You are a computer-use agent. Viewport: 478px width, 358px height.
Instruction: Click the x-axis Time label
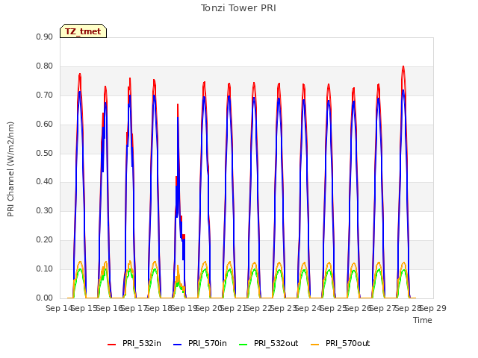[423, 320]
